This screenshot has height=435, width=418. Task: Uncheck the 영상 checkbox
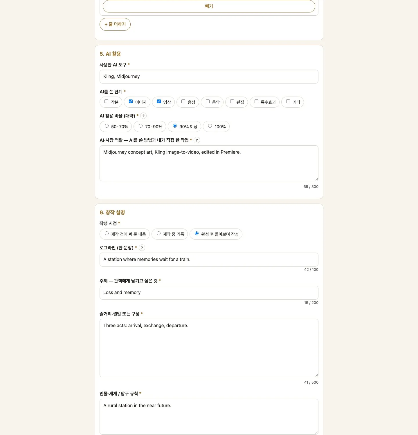[159, 101]
